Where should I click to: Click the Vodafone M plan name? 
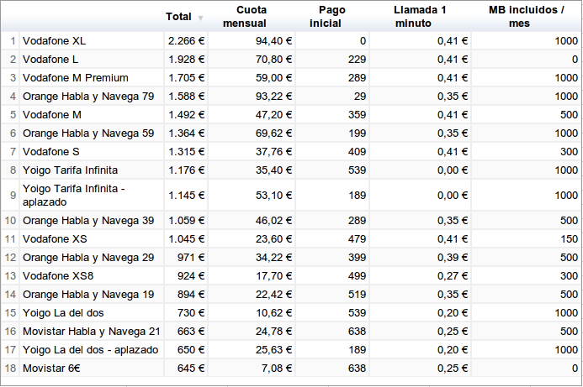pyautogui.click(x=52, y=115)
